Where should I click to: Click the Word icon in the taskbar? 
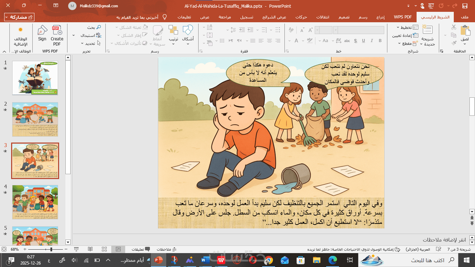tap(205, 260)
